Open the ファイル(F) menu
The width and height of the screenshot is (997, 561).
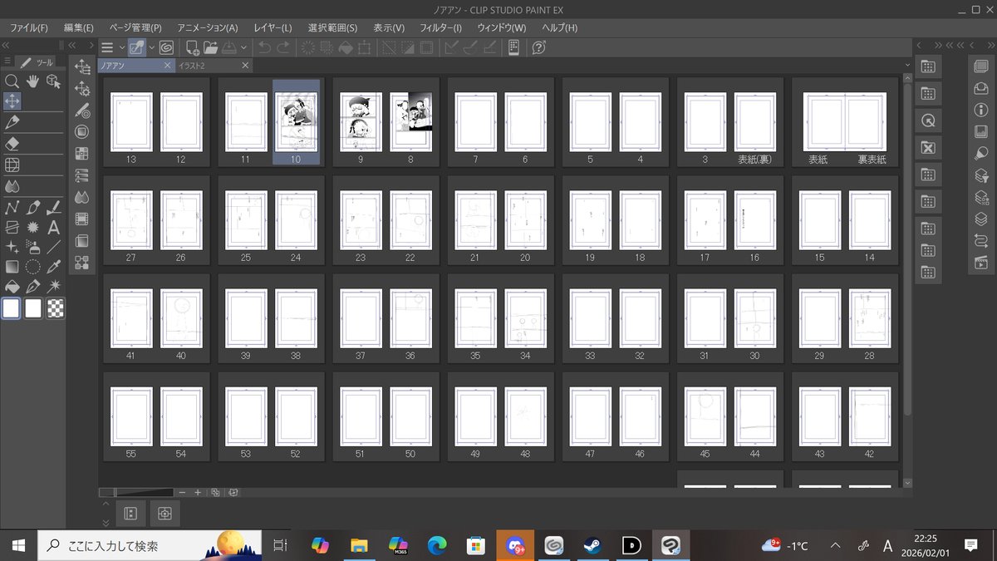pyautogui.click(x=29, y=27)
